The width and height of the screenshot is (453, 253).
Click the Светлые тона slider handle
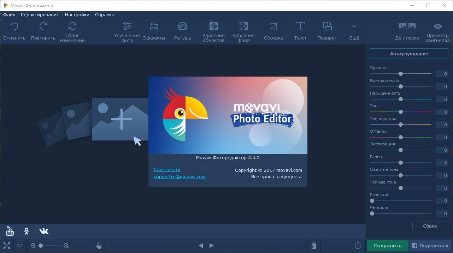401,175
